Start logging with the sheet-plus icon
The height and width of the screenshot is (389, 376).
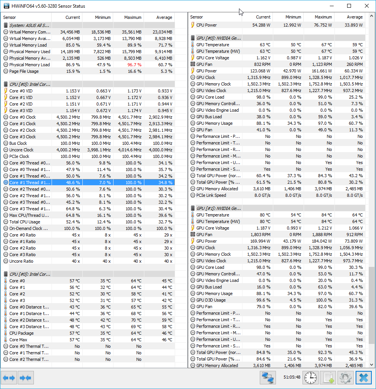coord(327,378)
